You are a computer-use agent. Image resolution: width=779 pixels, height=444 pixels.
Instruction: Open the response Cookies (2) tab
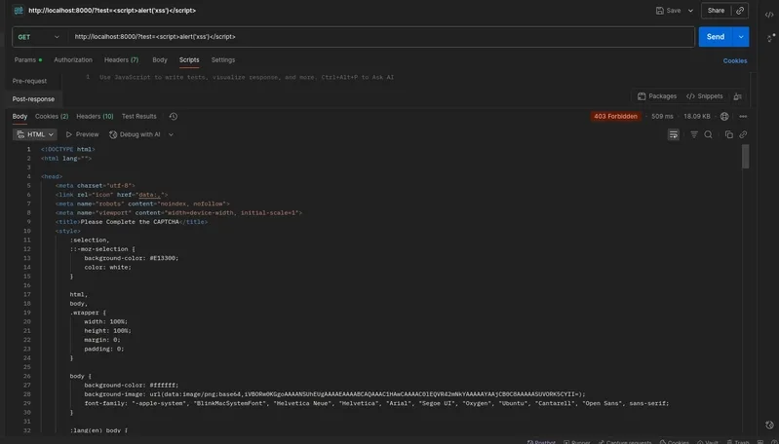52,117
